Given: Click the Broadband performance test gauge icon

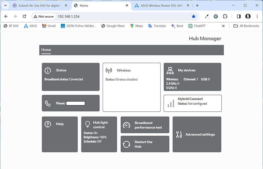Looking at the screenshot, I should [127, 125].
